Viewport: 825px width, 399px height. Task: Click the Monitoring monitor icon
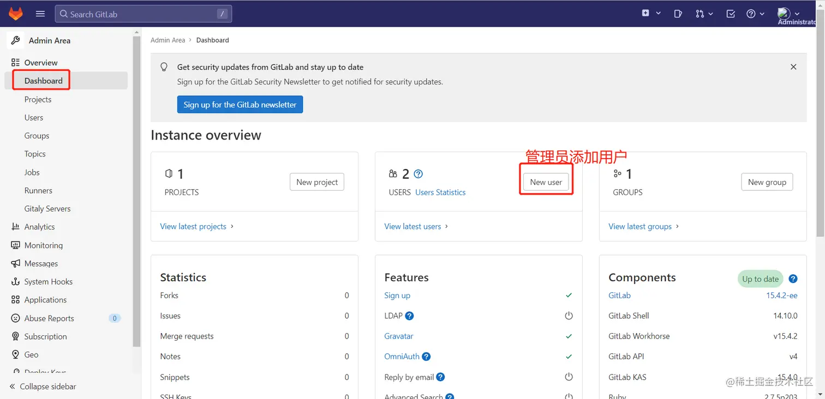click(x=15, y=245)
